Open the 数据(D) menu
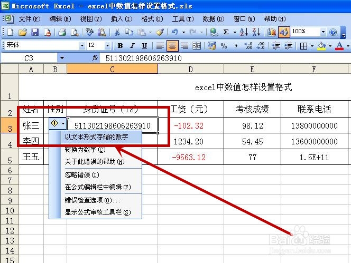The width and height of the screenshot is (351, 263). (x=214, y=19)
